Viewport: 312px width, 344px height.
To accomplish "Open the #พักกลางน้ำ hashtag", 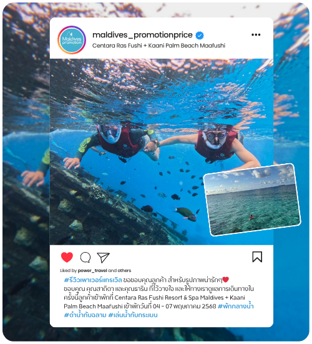I will coord(236,306).
